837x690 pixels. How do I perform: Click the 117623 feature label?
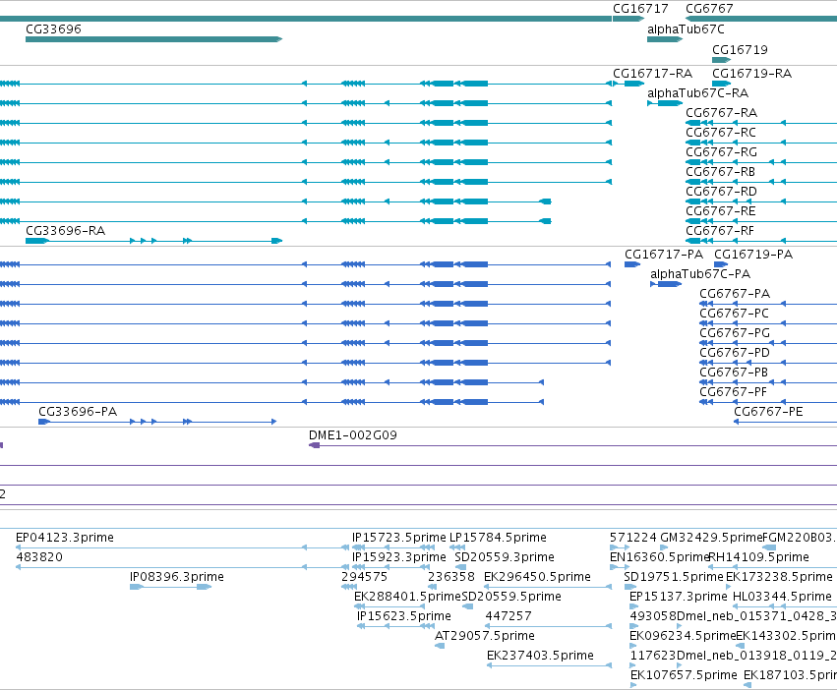653,656
